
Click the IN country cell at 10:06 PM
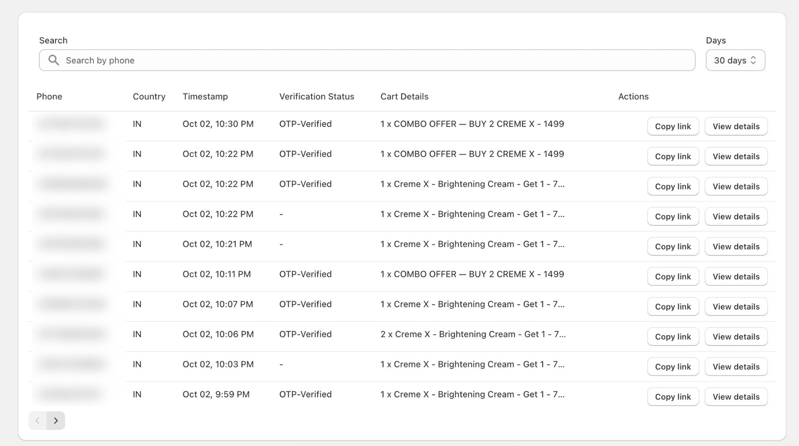[x=137, y=334]
